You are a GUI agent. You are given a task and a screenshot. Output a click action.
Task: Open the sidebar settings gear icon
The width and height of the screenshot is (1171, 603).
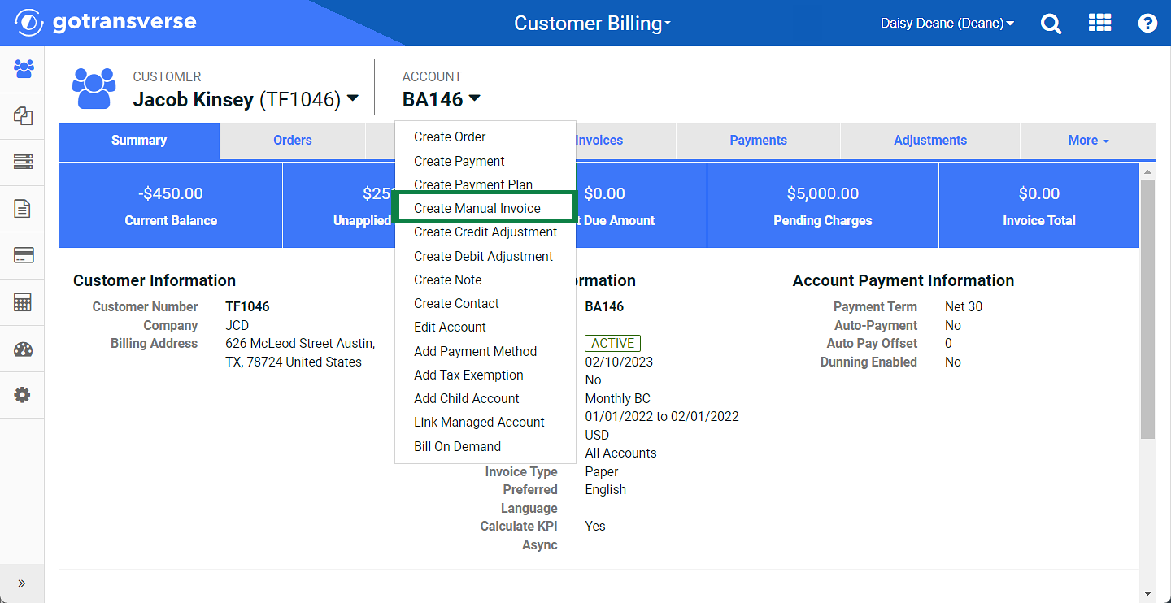[x=23, y=396]
